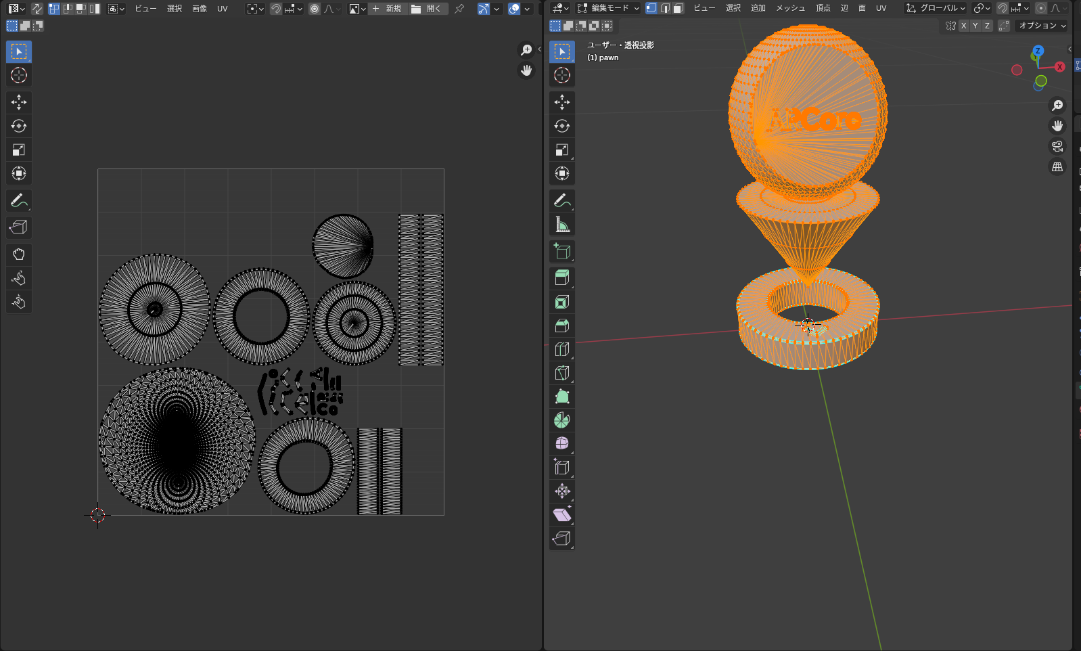The image size is (1081, 651).
Task: Select the Measure tool in viewport
Action: pyautogui.click(x=561, y=225)
